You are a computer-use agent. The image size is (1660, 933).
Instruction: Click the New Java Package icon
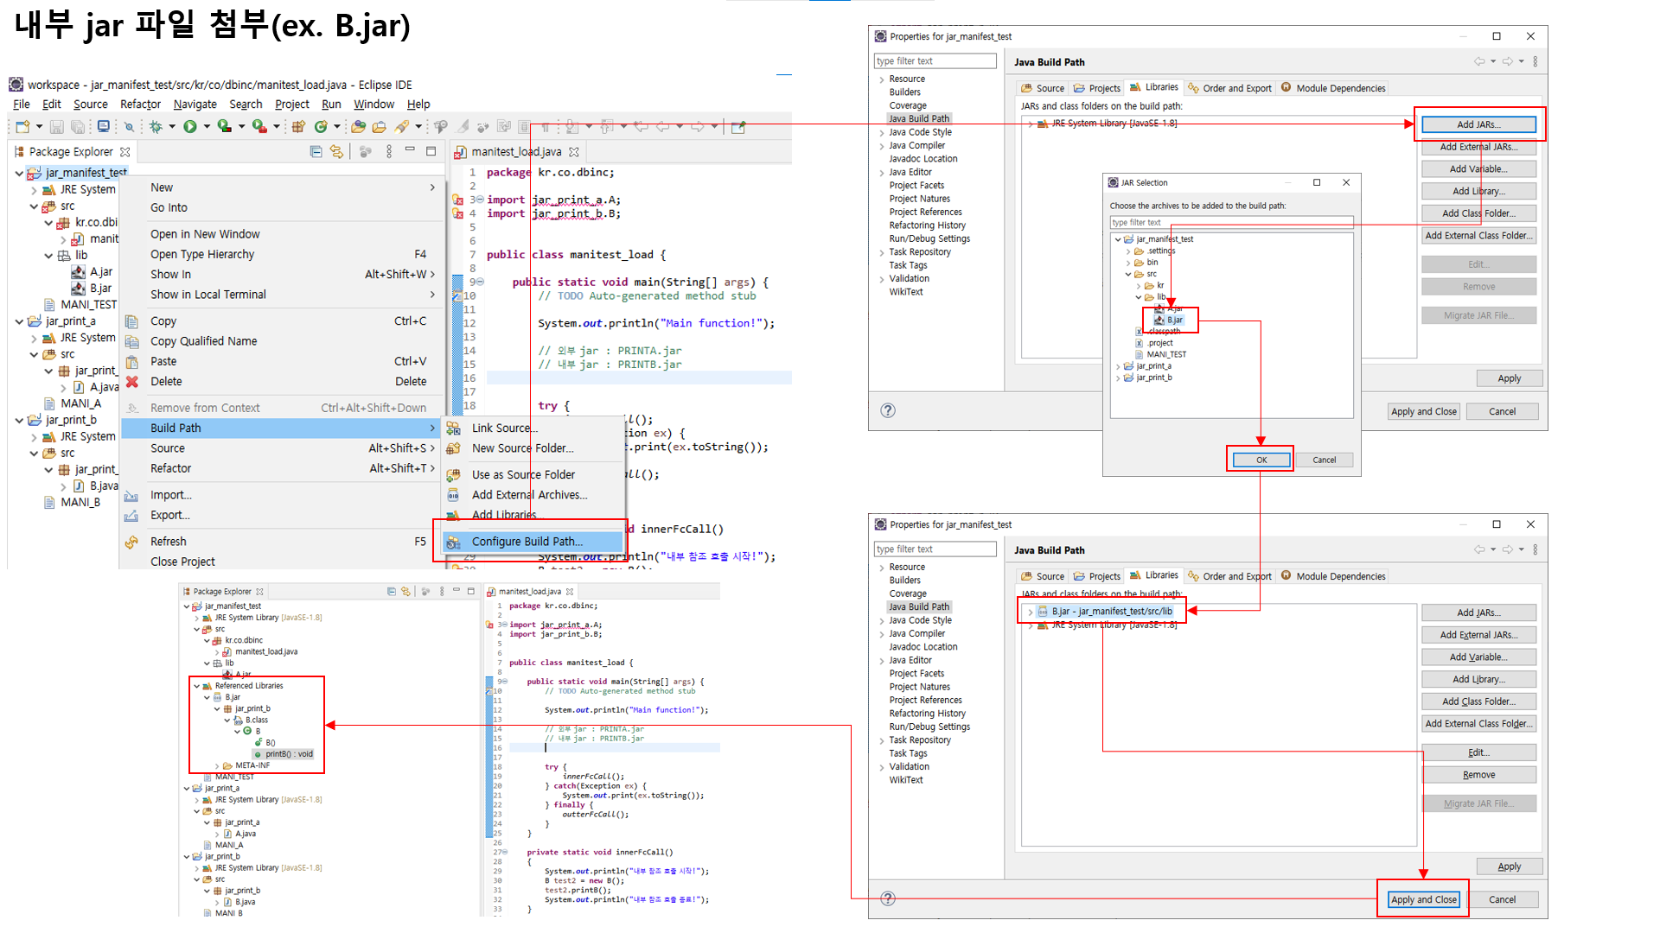pos(298,127)
